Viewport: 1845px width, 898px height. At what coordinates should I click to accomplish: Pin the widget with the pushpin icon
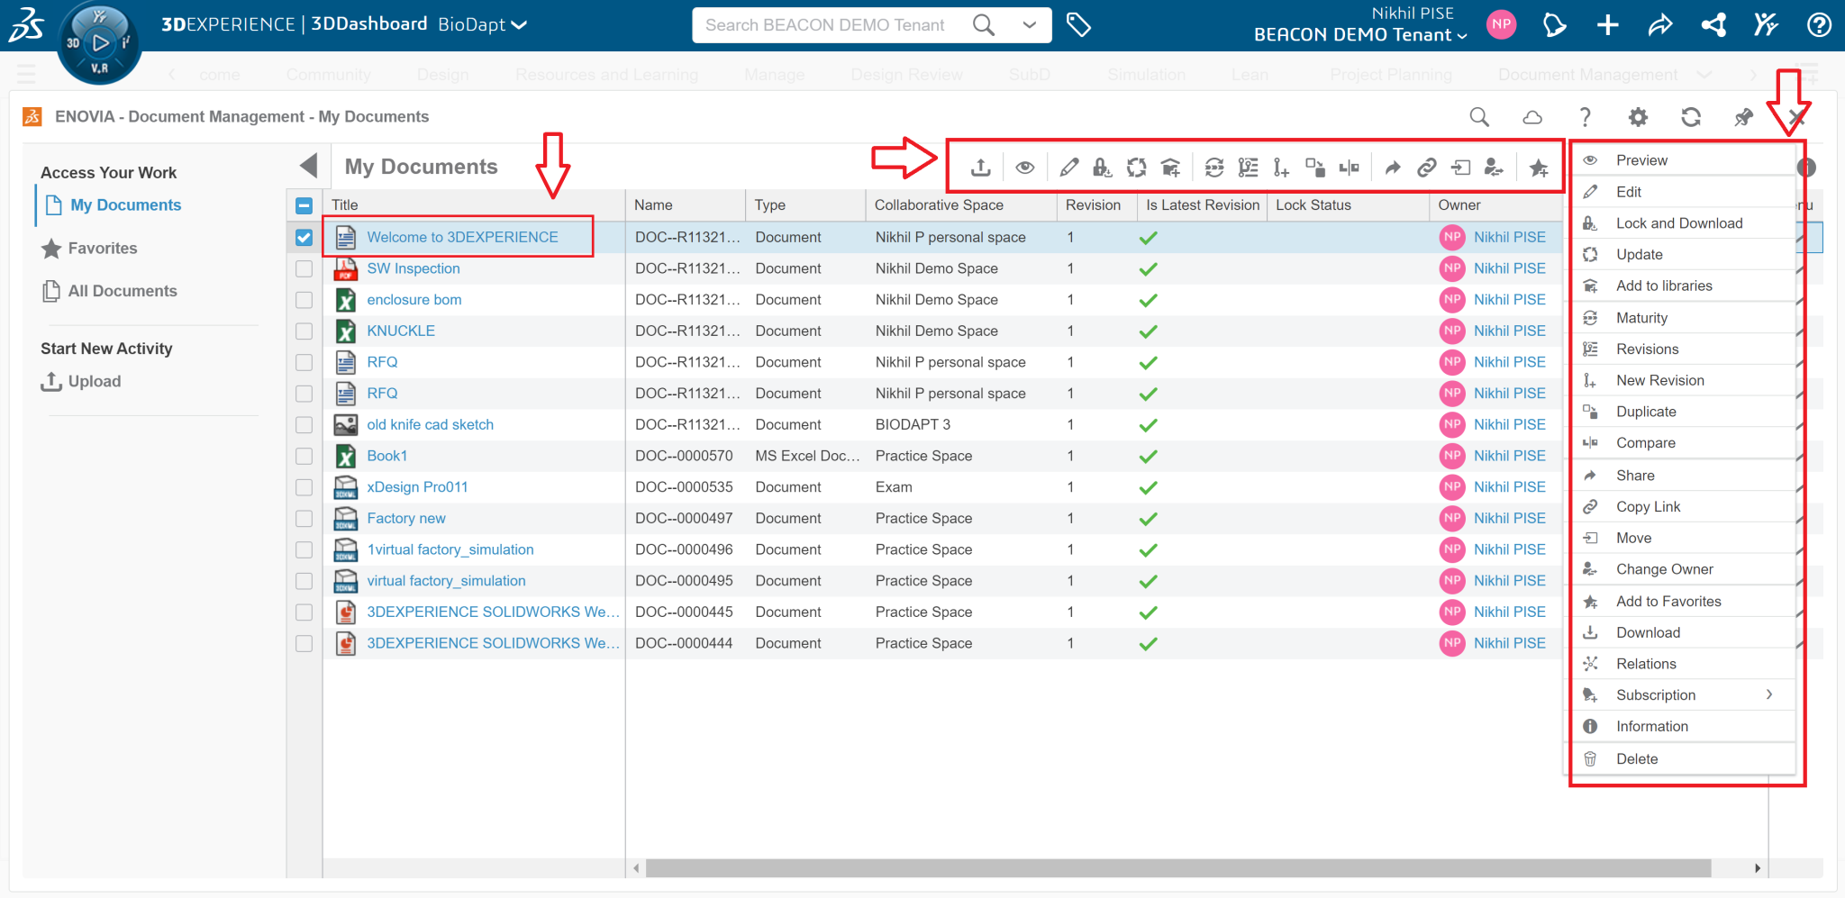point(1743,117)
